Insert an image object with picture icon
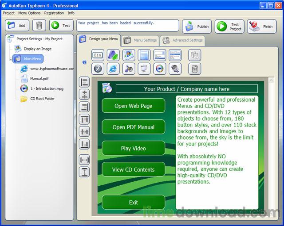Screen dimensions: 284x226 click(x=129, y=55)
